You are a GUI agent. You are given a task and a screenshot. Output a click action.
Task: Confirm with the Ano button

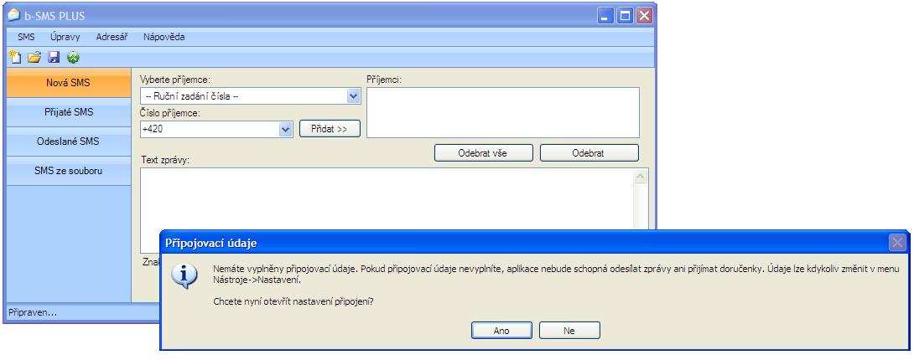501,331
